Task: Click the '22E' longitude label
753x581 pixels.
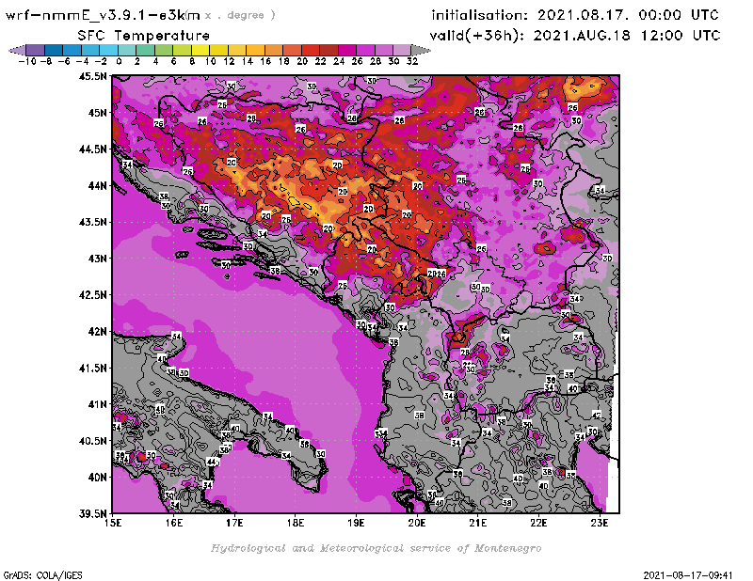Action: pos(538,523)
